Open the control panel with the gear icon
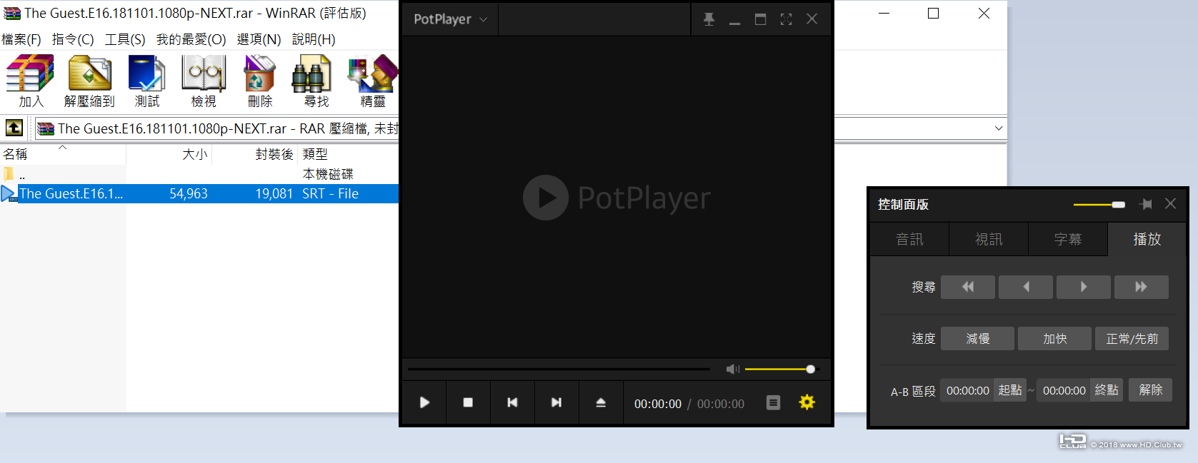Screen dimensions: 1198x463 (807, 402)
